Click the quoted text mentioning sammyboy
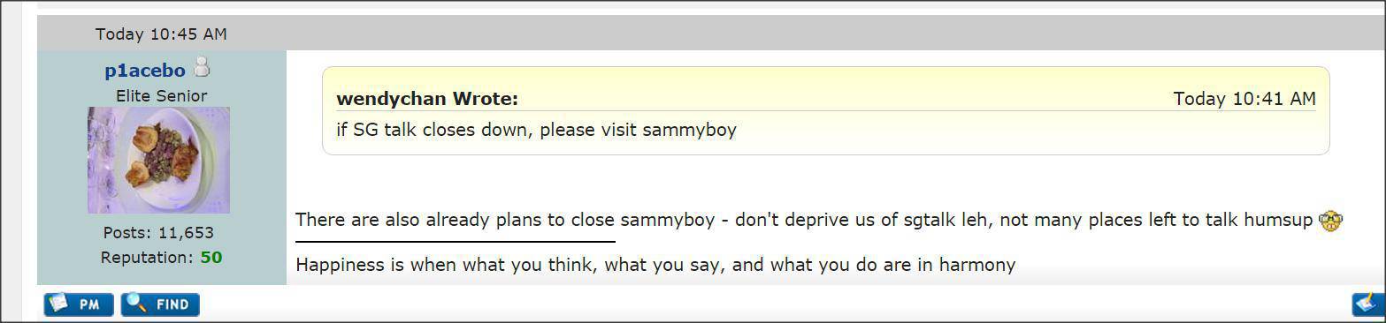The height and width of the screenshot is (323, 1386). [x=536, y=130]
